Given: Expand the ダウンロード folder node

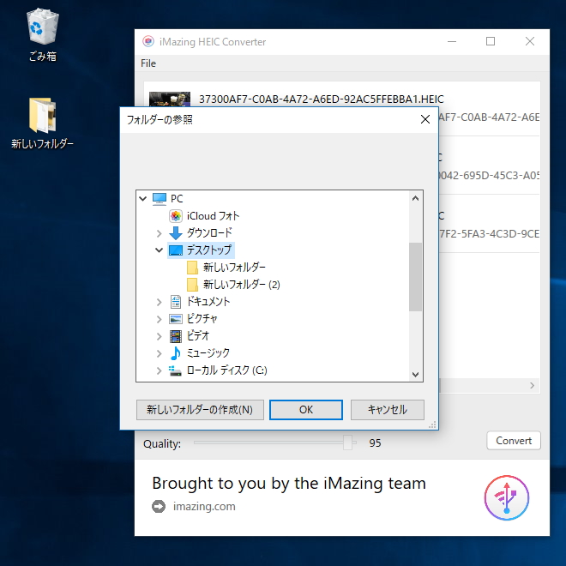Looking at the screenshot, I should tap(160, 233).
